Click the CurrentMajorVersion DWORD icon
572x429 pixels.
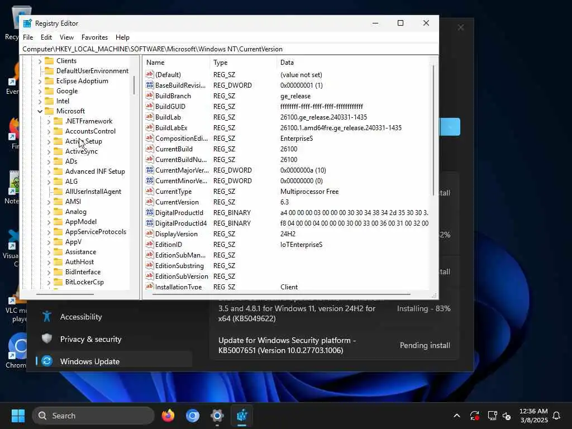click(150, 170)
